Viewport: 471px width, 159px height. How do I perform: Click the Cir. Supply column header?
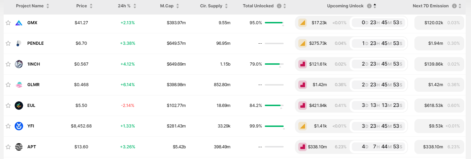[x=211, y=6]
